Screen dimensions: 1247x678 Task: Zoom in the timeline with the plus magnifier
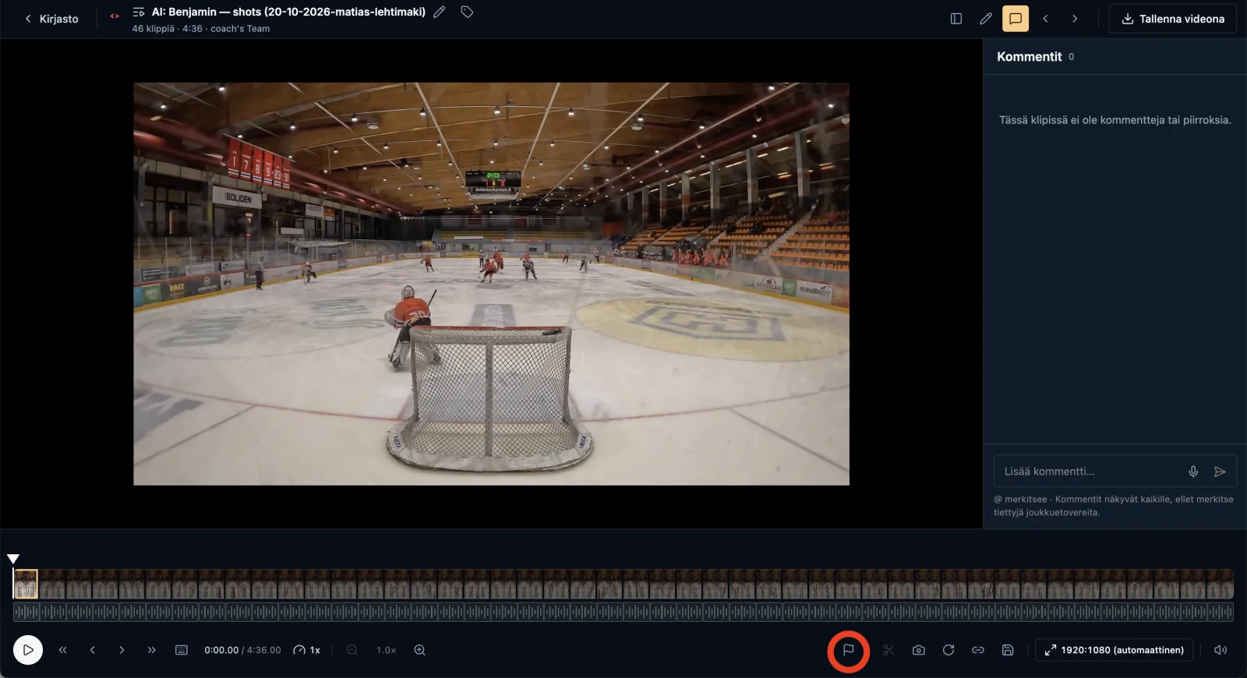click(419, 650)
